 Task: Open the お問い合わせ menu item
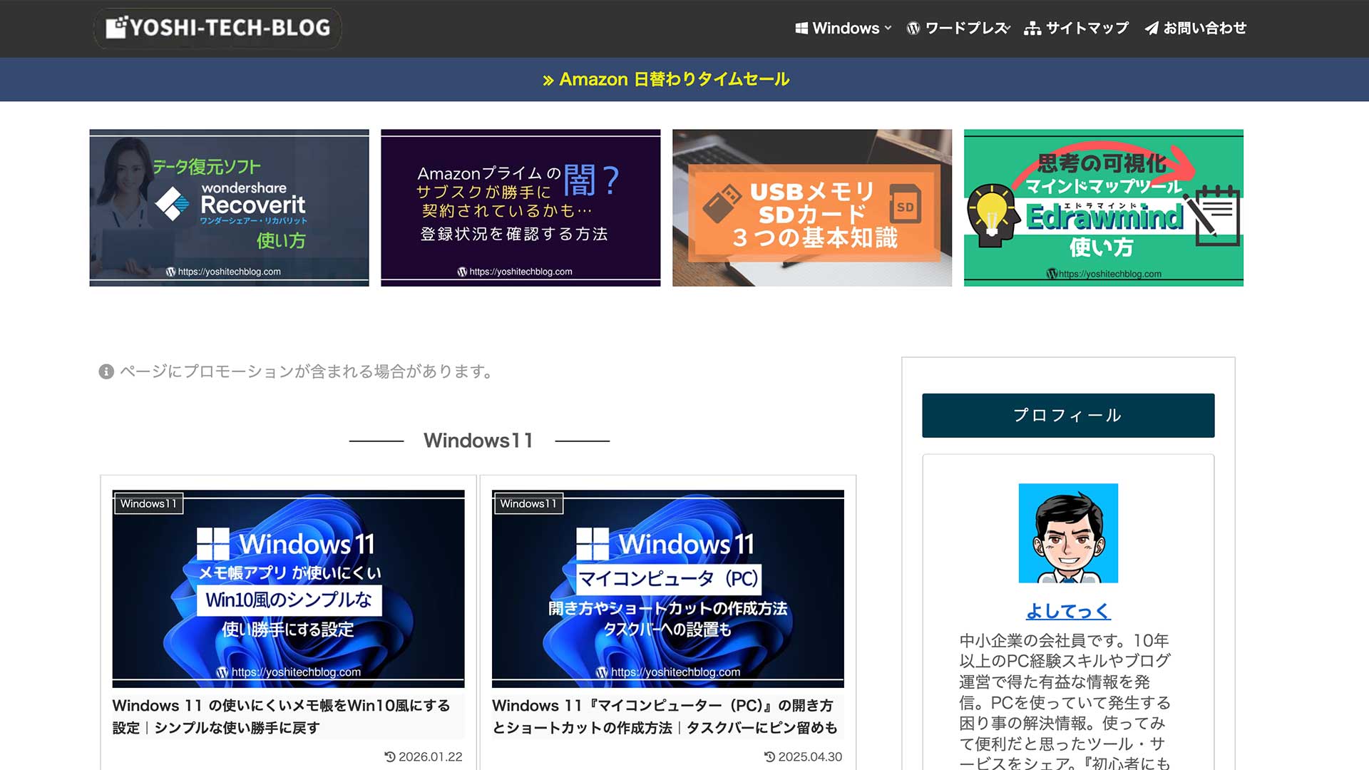coord(1204,28)
